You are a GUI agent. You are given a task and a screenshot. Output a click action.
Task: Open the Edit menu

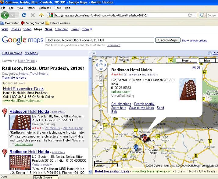pyautogui.click(x=11, y=8)
